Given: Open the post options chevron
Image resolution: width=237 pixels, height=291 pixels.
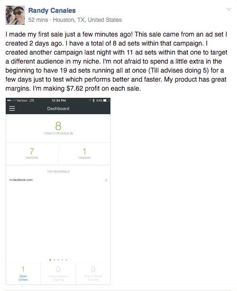Looking at the screenshot, I should pyautogui.click(x=229, y=9).
